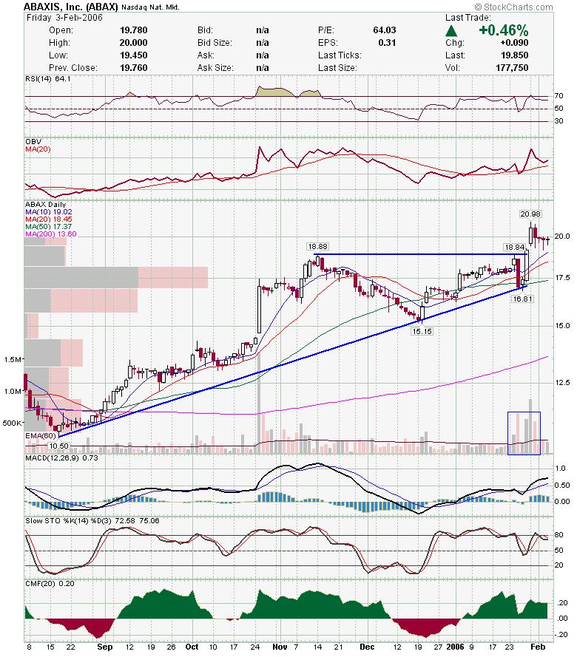Click the 16.81 low price annotation
The image size is (577, 657).
522,299
